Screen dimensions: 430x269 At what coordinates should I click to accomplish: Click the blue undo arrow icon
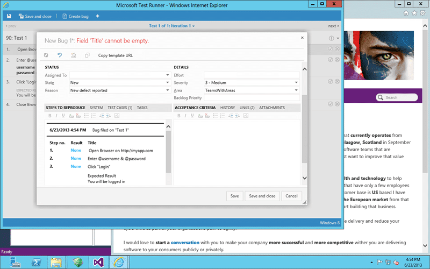coord(60,55)
